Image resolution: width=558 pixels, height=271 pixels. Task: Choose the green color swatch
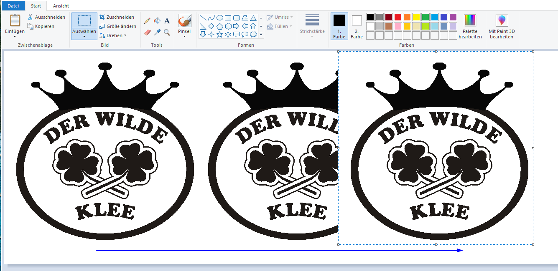426,17
